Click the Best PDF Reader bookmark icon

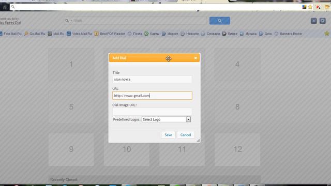97,34
